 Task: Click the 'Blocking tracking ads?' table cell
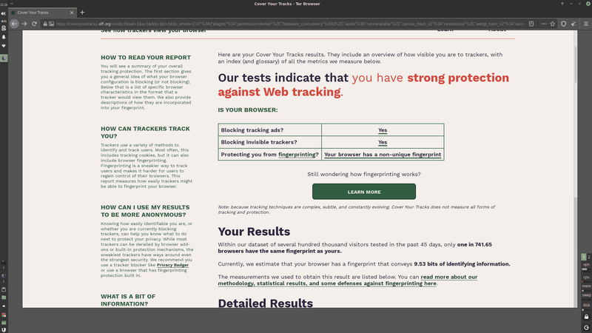pyautogui.click(x=269, y=130)
